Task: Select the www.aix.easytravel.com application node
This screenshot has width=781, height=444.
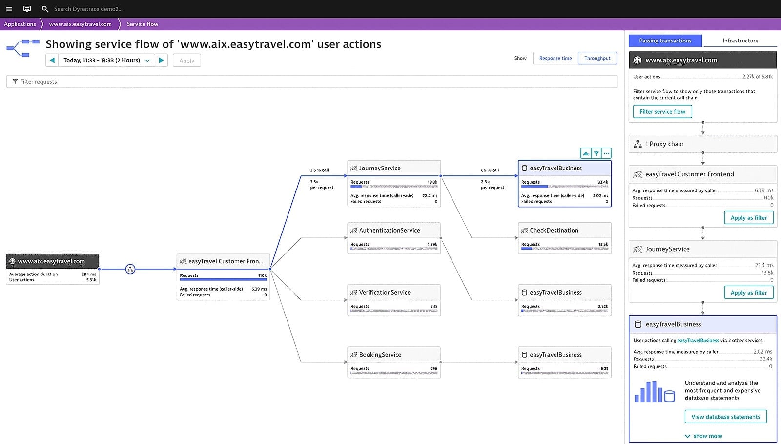Action: 53,269
